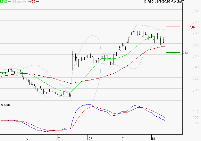Screen dimensions: 201x141
Task: Click the D month marker on time axis
Action: click(59, 139)
